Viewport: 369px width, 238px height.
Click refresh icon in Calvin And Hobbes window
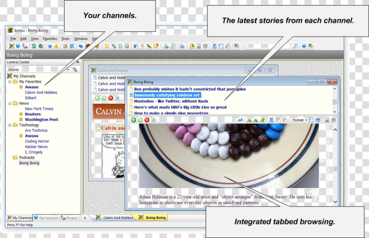point(117,98)
